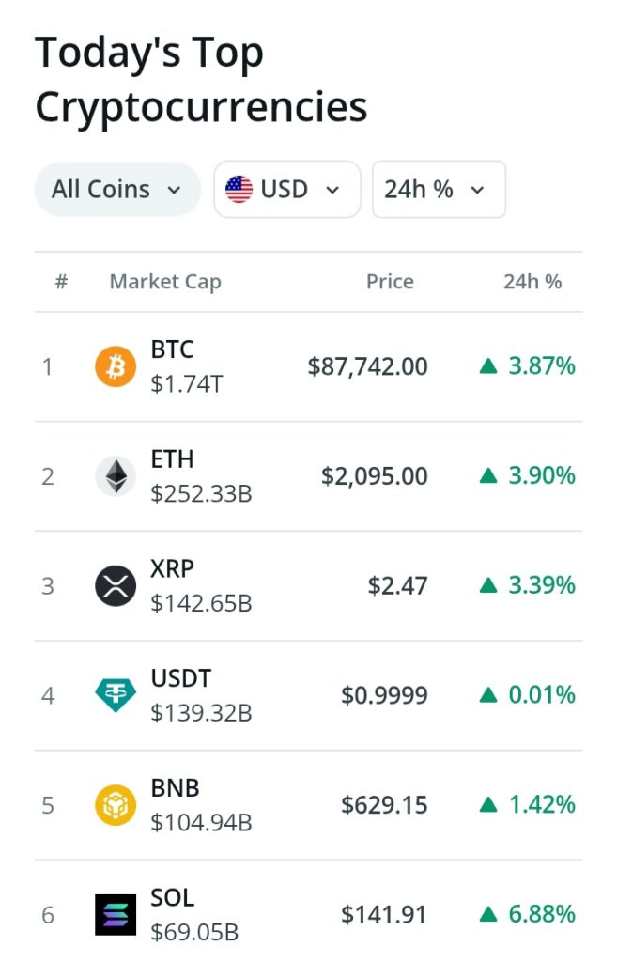Click the XRP black circle logo
The image size is (617, 962).
click(x=116, y=586)
